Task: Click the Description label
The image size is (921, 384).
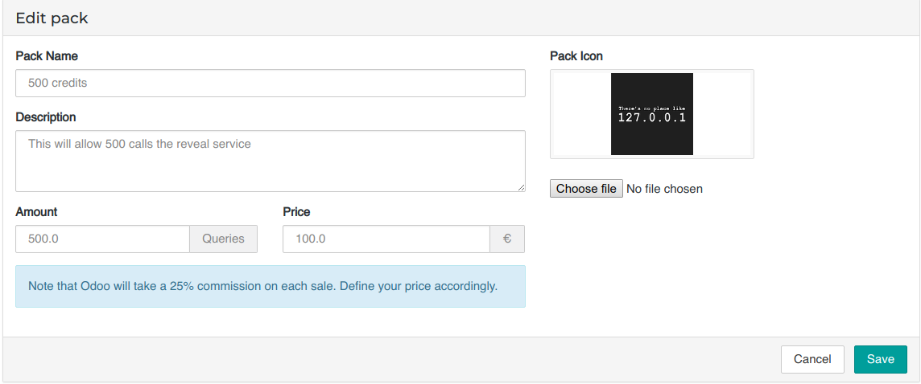Action: coord(46,117)
